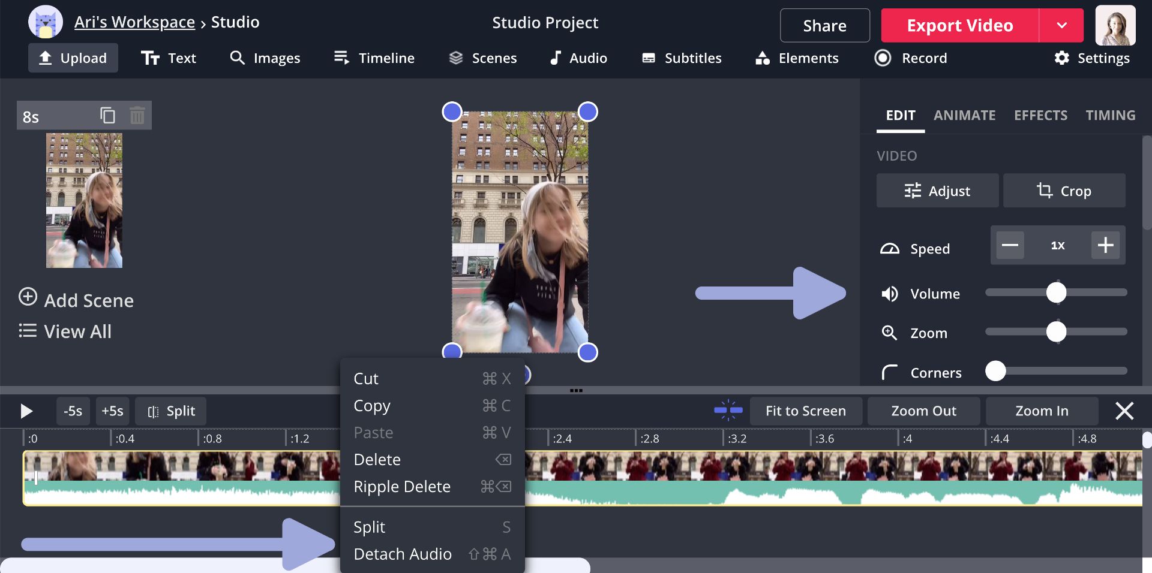The height and width of the screenshot is (573, 1152).
Task: Click Add Scene
Action: pos(76,299)
